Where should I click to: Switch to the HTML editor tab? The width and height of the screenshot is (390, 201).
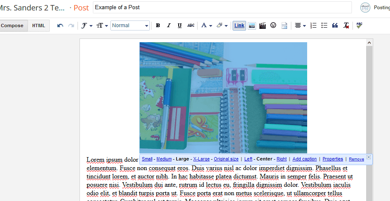(38, 25)
